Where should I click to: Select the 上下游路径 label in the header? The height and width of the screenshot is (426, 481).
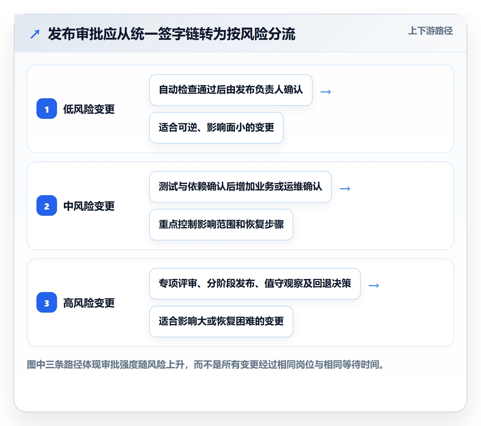pyautogui.click(x=430, y=31)
